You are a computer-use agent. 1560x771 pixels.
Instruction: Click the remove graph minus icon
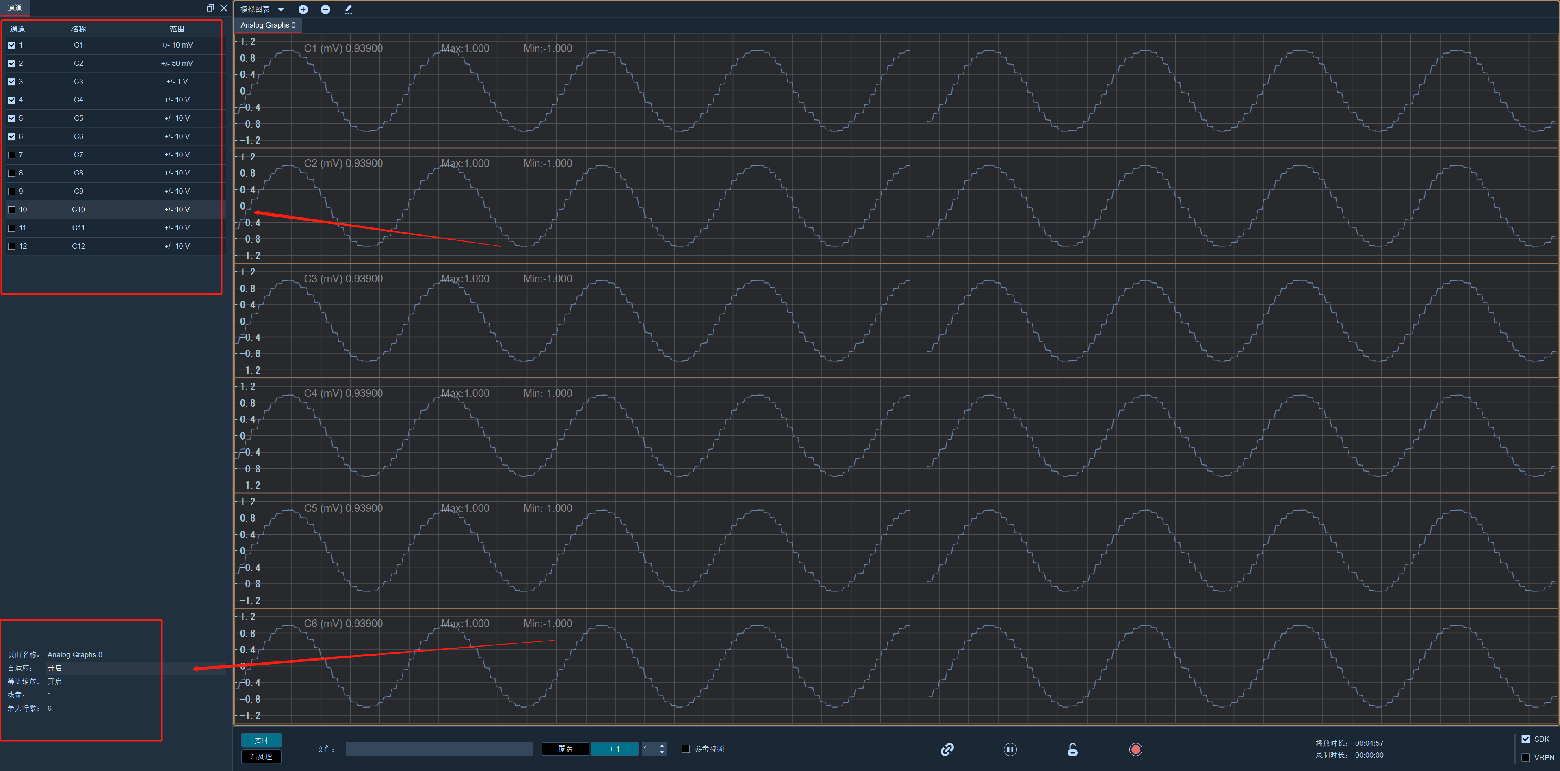[x=326, y=9]
